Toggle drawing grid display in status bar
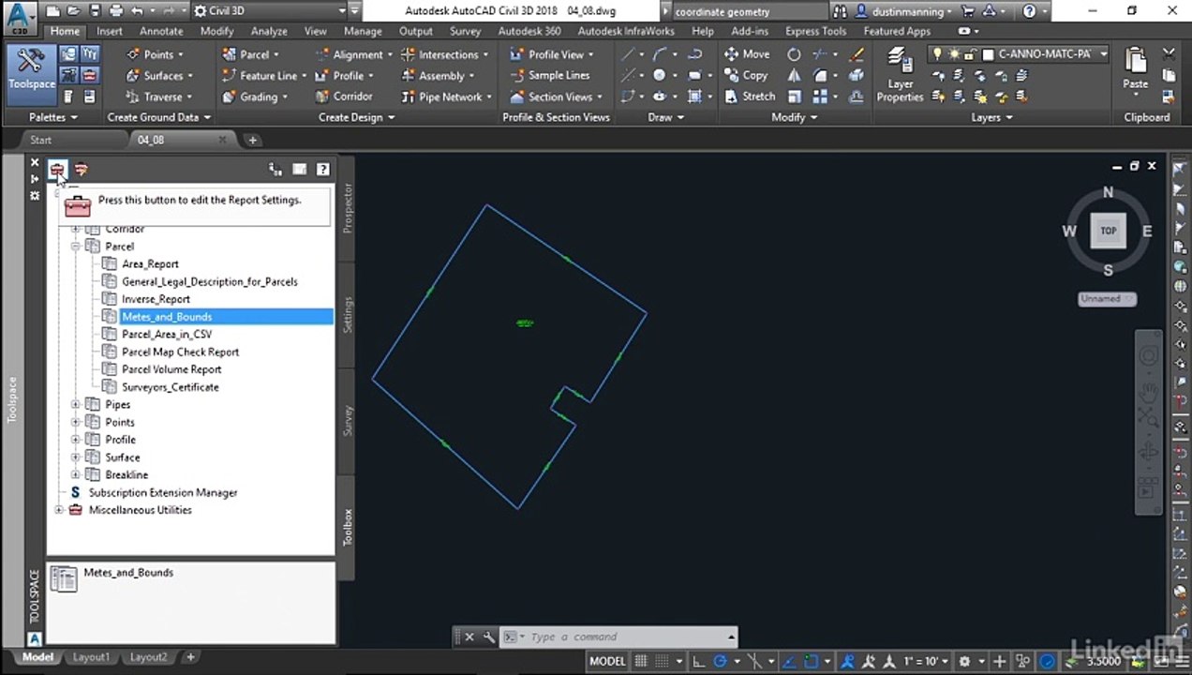The image size is (1192, 675). click(642, 661)
